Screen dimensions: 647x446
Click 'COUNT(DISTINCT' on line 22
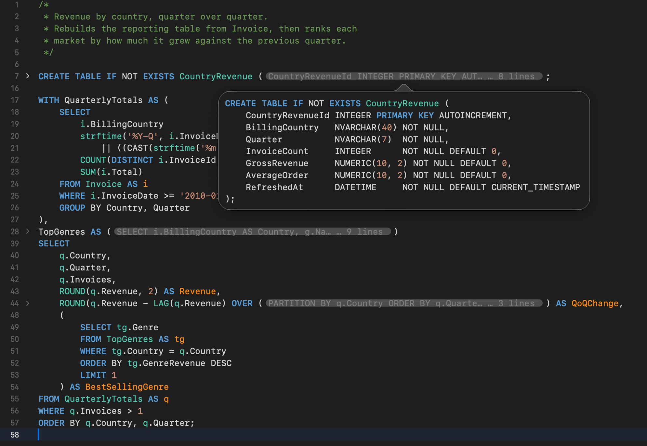116,160
